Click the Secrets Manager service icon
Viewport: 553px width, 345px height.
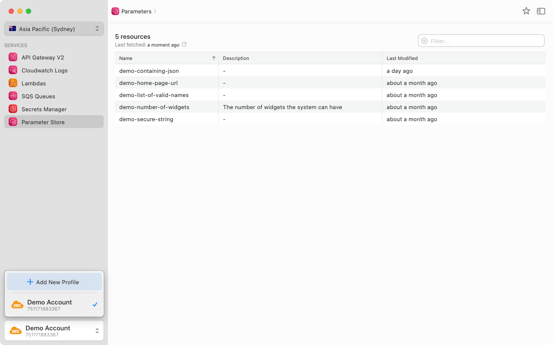[13, 109]
